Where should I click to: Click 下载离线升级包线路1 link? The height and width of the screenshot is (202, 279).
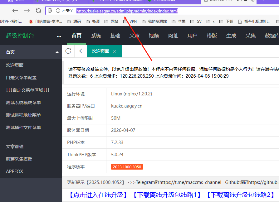(x=167, y=195)
